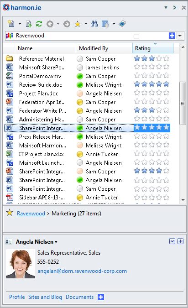Open the views dropdown arrow

(114, 24)
